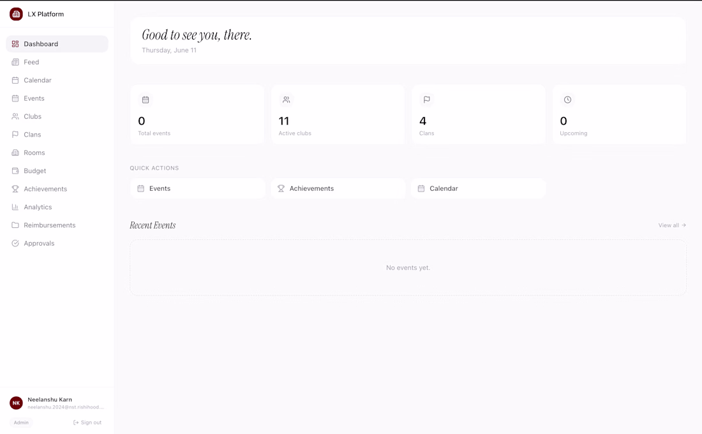Click the people icon on Active clubs card
Image resolution: width=702 pixels, height=434 pixels.
point(286,100)
